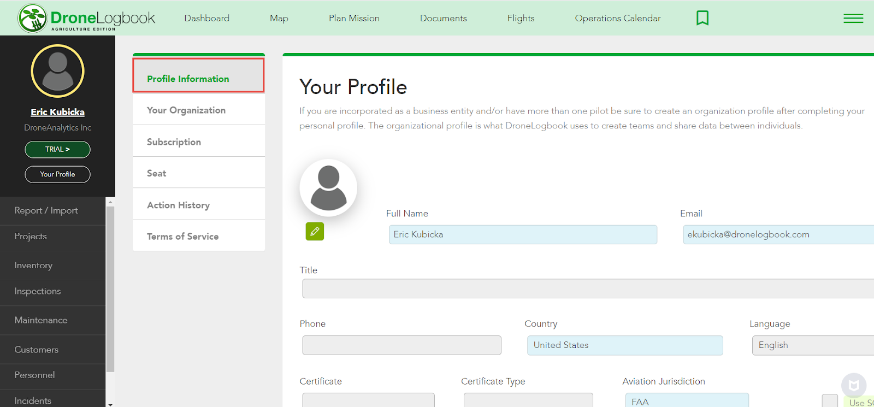
Task: Open Maintenance in sidebar
Action: pyautogui.click(x=52, y=320)
